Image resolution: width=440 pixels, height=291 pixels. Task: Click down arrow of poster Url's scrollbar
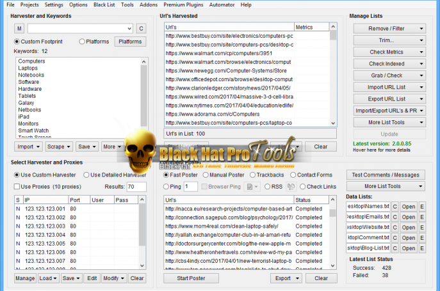pyautogui.click(x=332, y=265)
